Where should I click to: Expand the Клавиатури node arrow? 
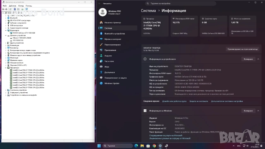(6, 46)
